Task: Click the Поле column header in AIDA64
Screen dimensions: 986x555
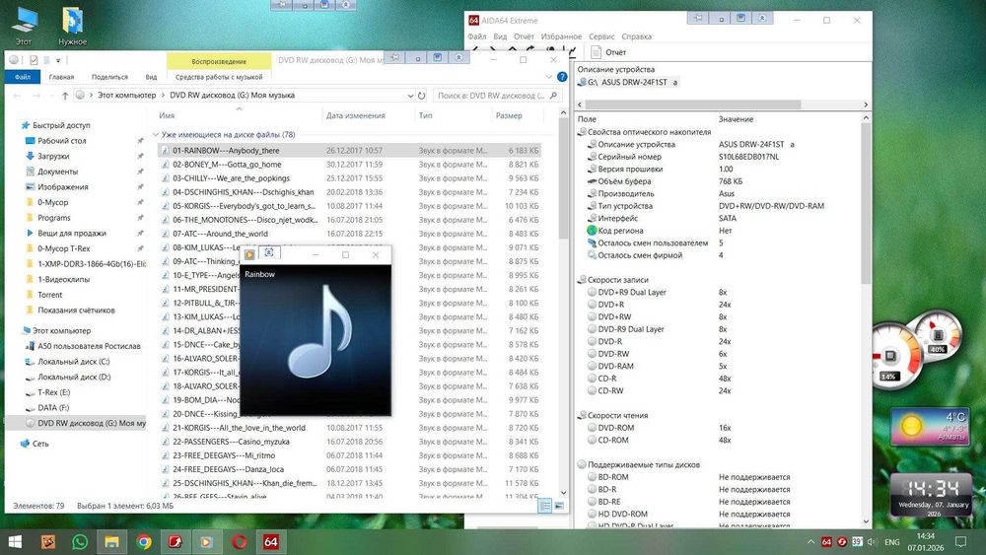Action: (587, 119)
